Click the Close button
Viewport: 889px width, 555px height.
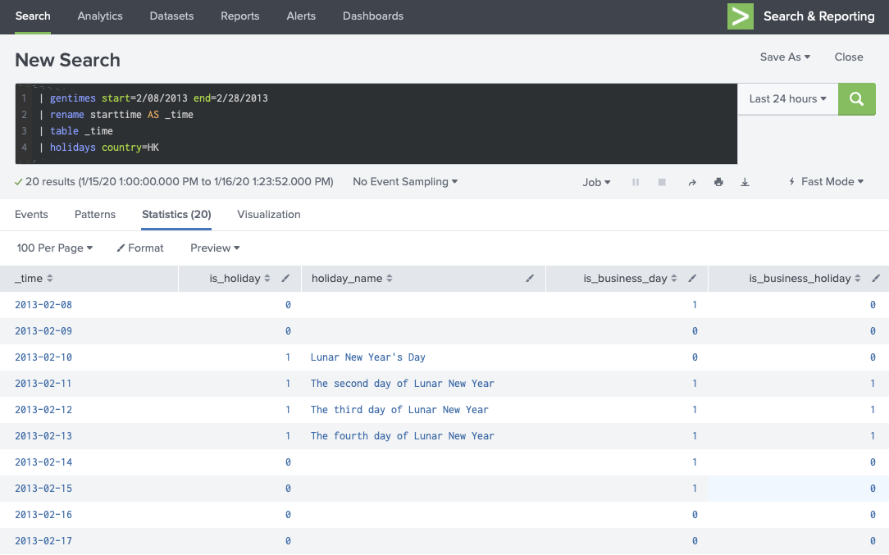pyautogui.click(x=849, y=57)
